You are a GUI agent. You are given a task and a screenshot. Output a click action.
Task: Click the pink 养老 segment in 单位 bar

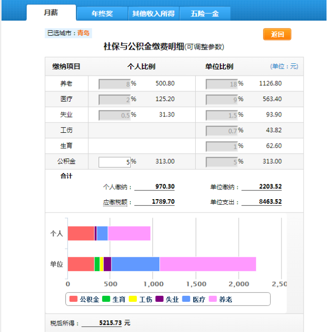click(207, 264)
